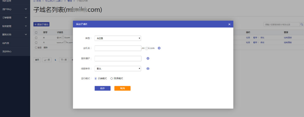Open the 线路类型 dropdown showing 默认
The width and height of the screenshot is (304, 117).
(x=118, y=68)
